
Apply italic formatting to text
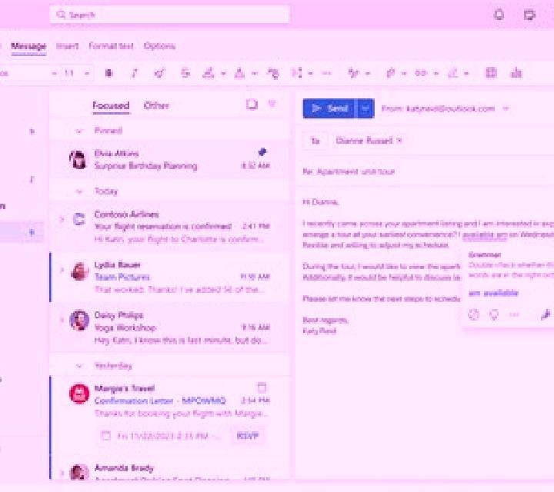point(134,73)
